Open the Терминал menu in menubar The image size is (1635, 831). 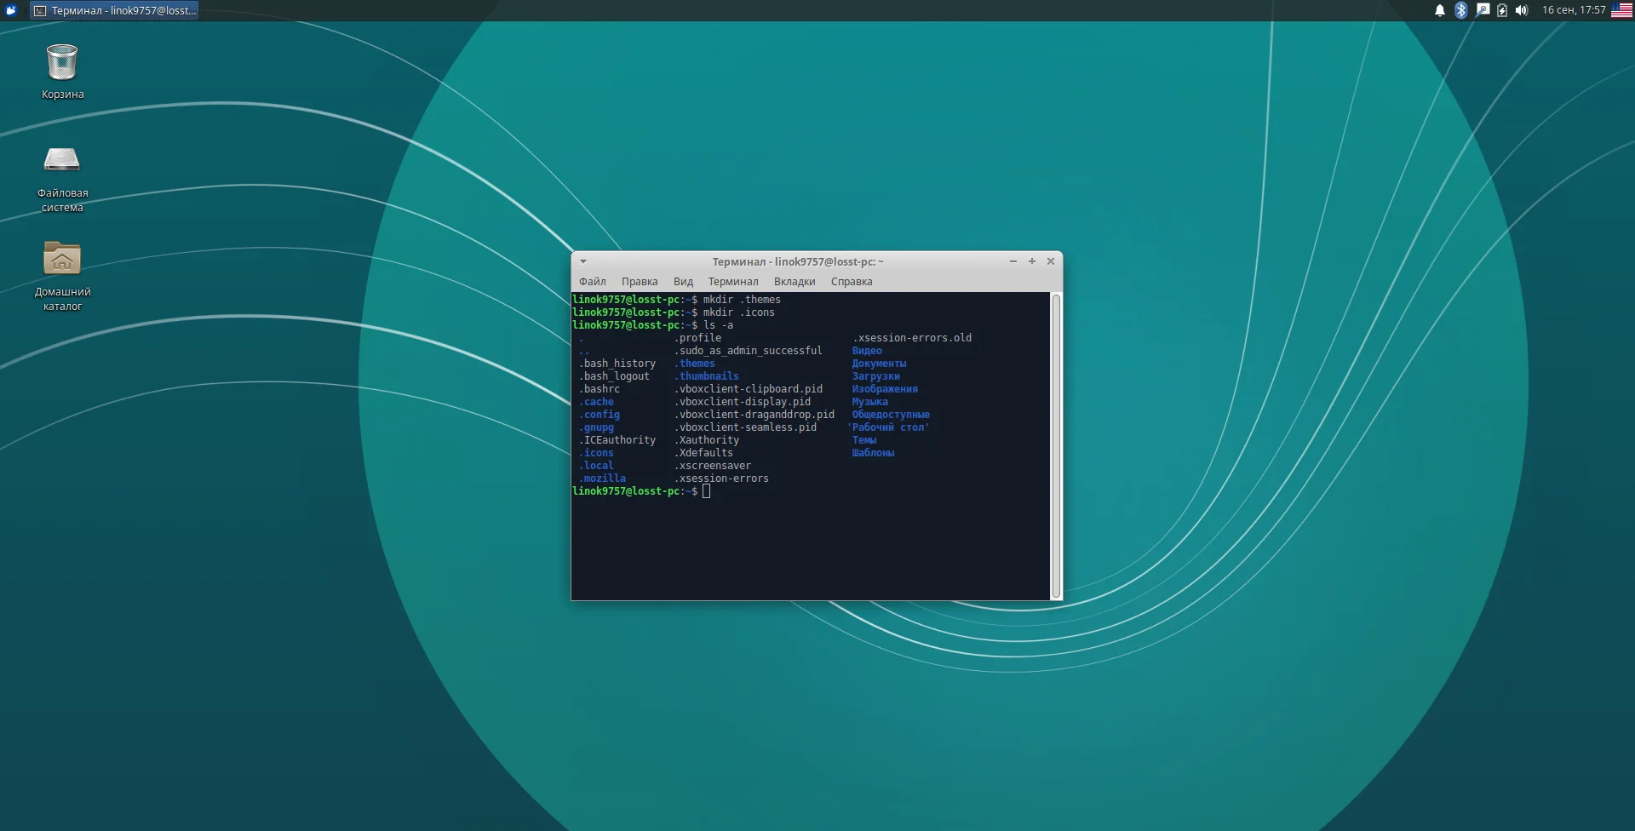[x=732, y=282]
